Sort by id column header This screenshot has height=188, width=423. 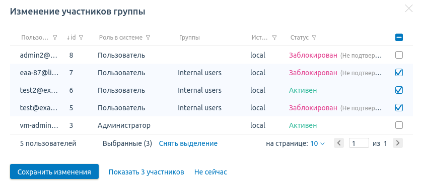coord(72,38)
